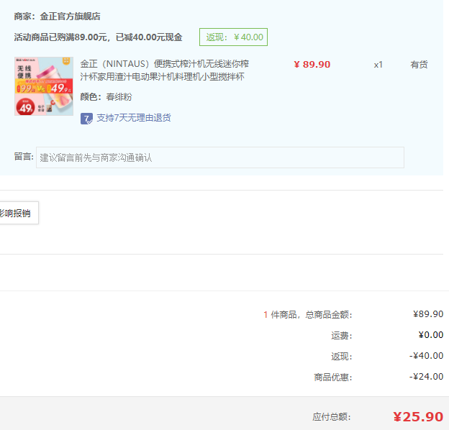Click the red ¥89.90 item price

click(x=312, y=65)
